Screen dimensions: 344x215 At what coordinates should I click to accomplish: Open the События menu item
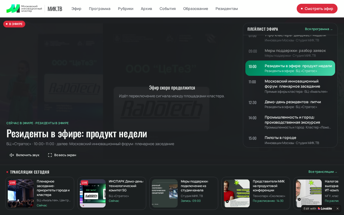coord(168,9)
